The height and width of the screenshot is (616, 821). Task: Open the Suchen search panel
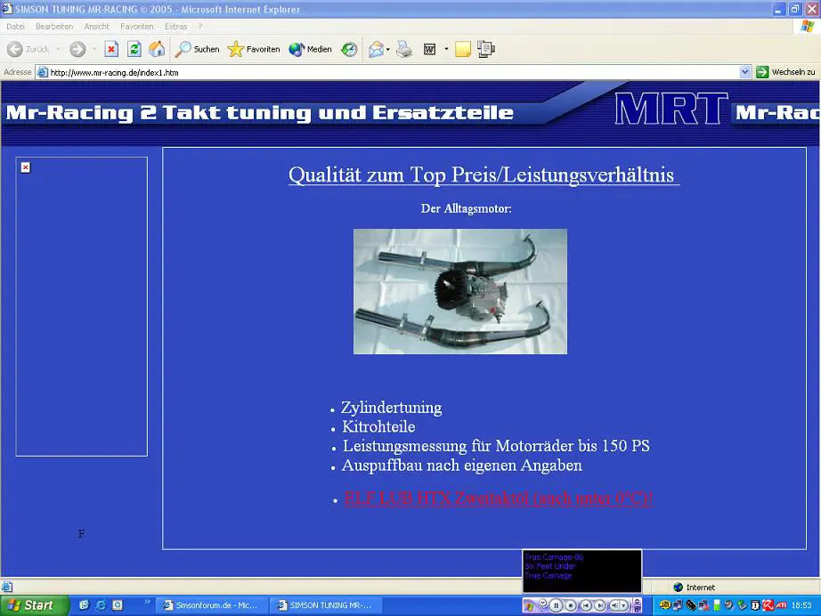point(197,49)
